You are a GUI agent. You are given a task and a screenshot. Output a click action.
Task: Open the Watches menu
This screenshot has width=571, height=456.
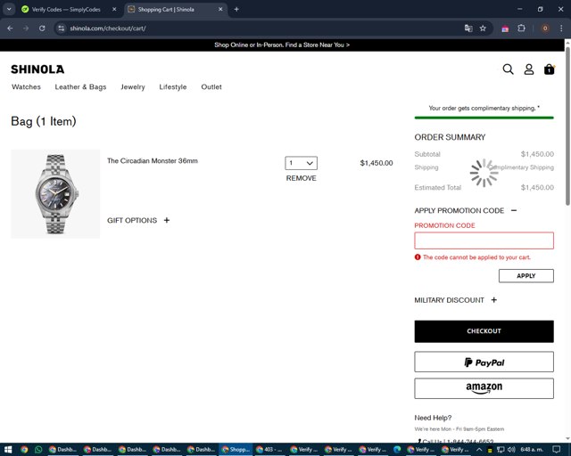(26, 87)
